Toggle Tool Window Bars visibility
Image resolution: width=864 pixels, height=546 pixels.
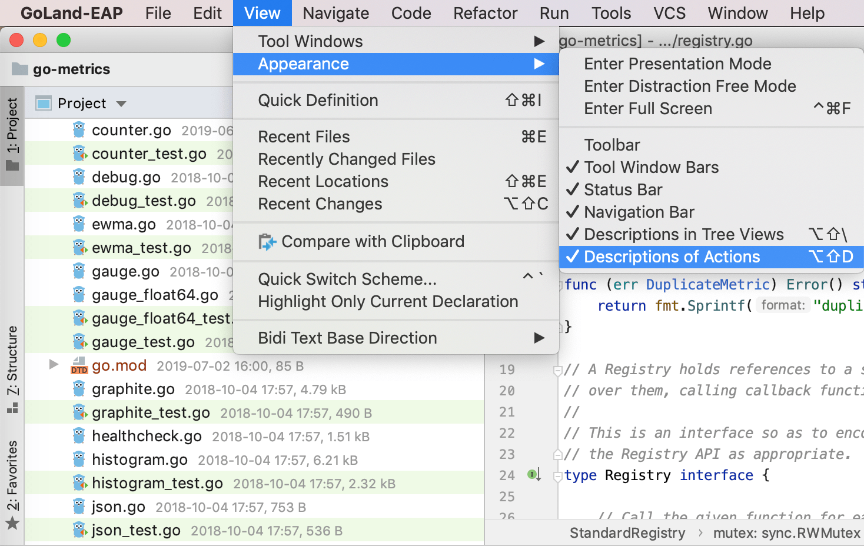click(712, 167)
